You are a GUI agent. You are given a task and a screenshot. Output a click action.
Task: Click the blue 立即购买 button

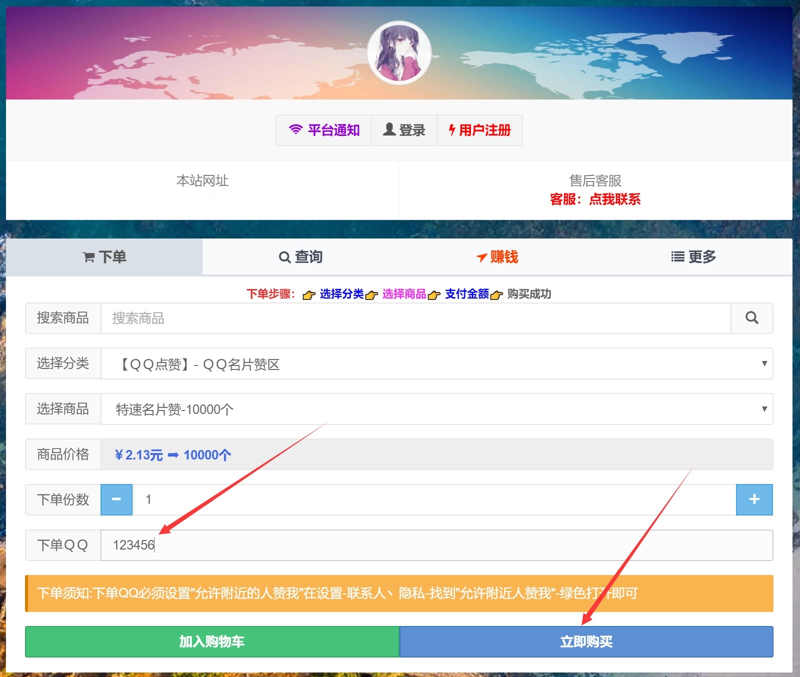click(x=586, y=641)
